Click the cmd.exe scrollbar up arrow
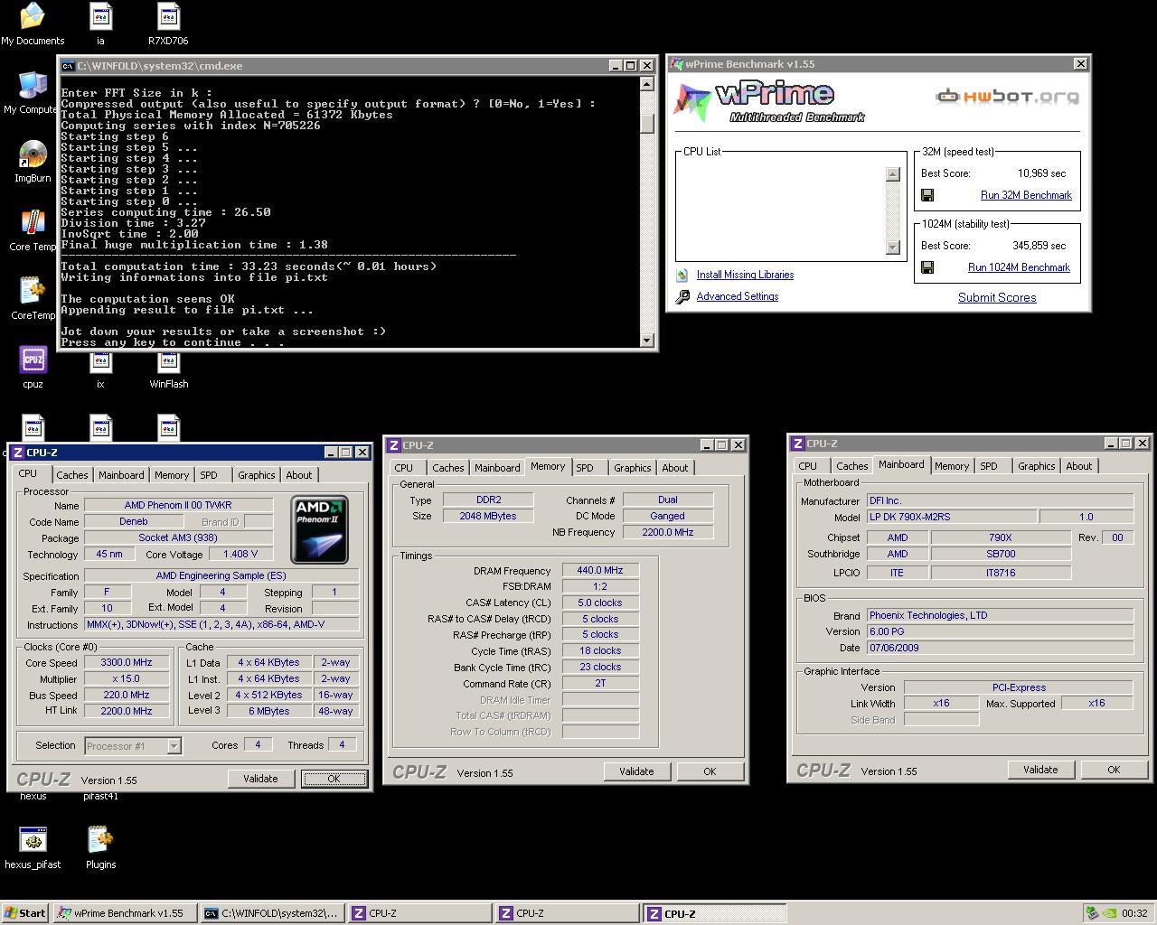This screenshot has width=1157, height=925. coord(647,84)
